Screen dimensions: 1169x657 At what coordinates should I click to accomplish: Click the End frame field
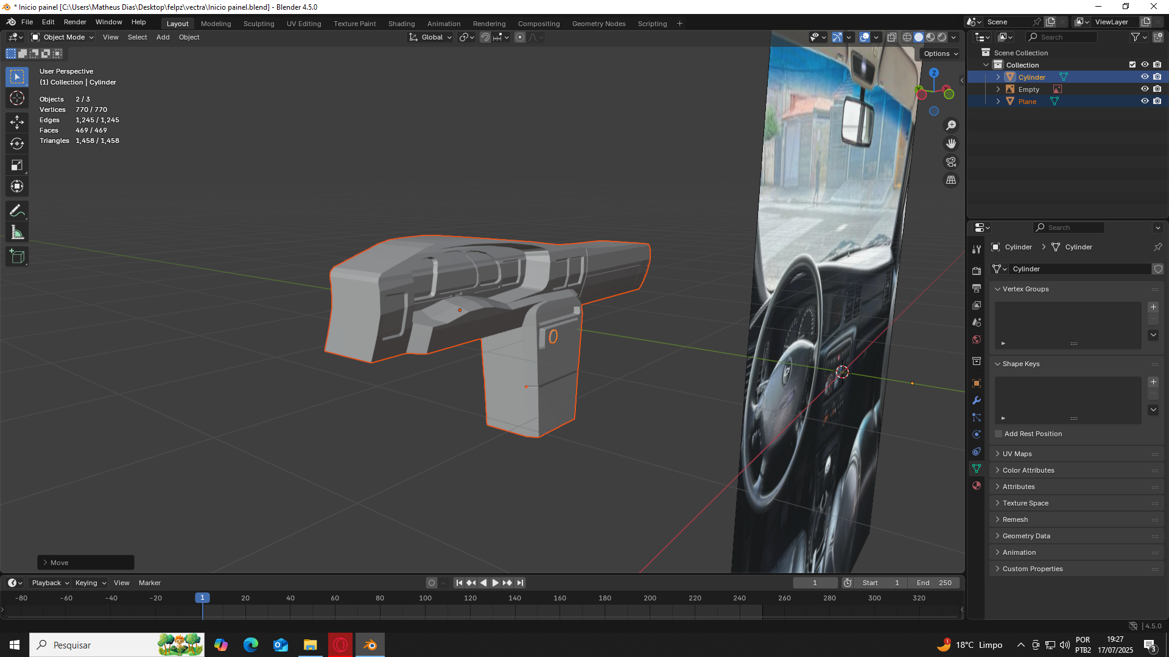(934, 583)
